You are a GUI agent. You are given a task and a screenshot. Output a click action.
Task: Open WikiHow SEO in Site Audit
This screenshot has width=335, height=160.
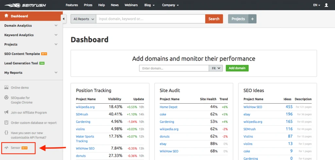pos(169,151)
